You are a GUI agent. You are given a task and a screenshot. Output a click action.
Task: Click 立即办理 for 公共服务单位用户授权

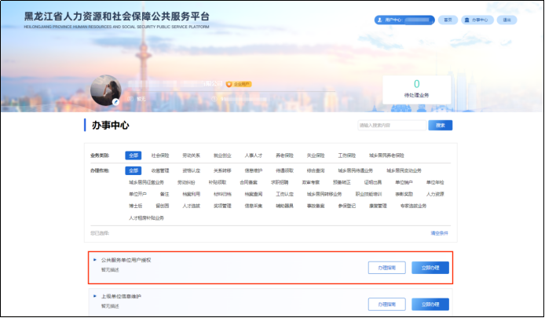coord(431,268)
